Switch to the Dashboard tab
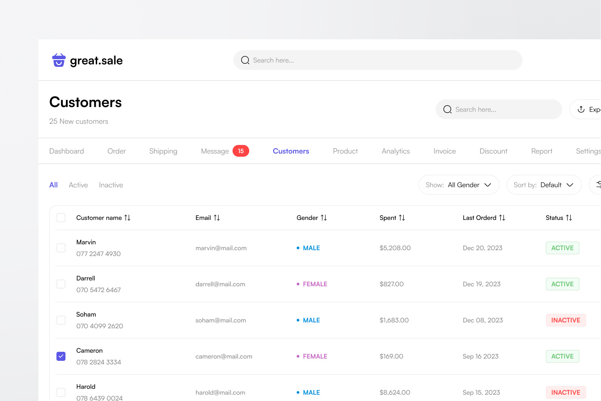 (x=66, y=151)
